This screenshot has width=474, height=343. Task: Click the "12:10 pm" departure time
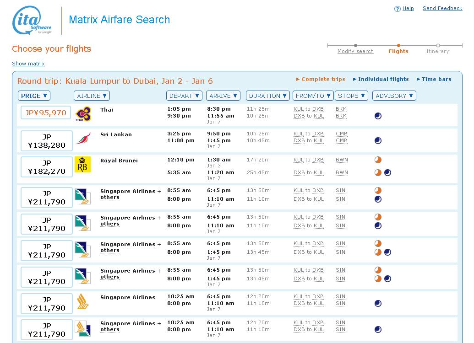(181, 160)
